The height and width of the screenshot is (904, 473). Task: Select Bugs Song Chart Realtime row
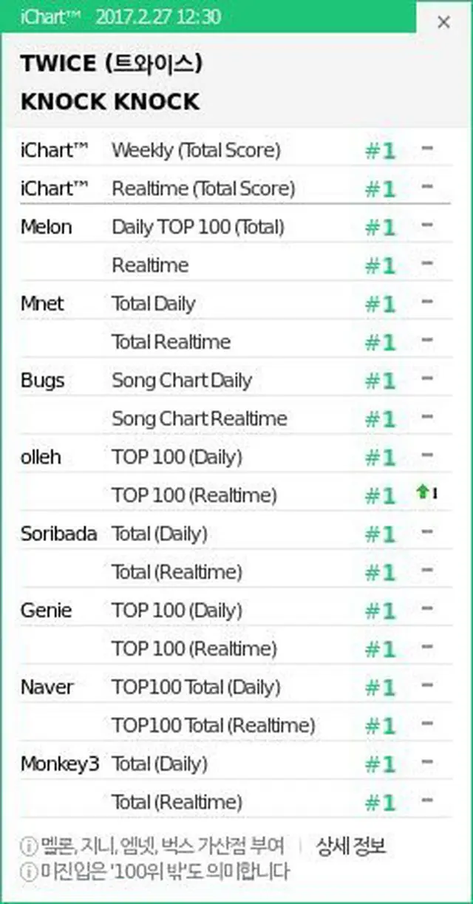(235, 419)
